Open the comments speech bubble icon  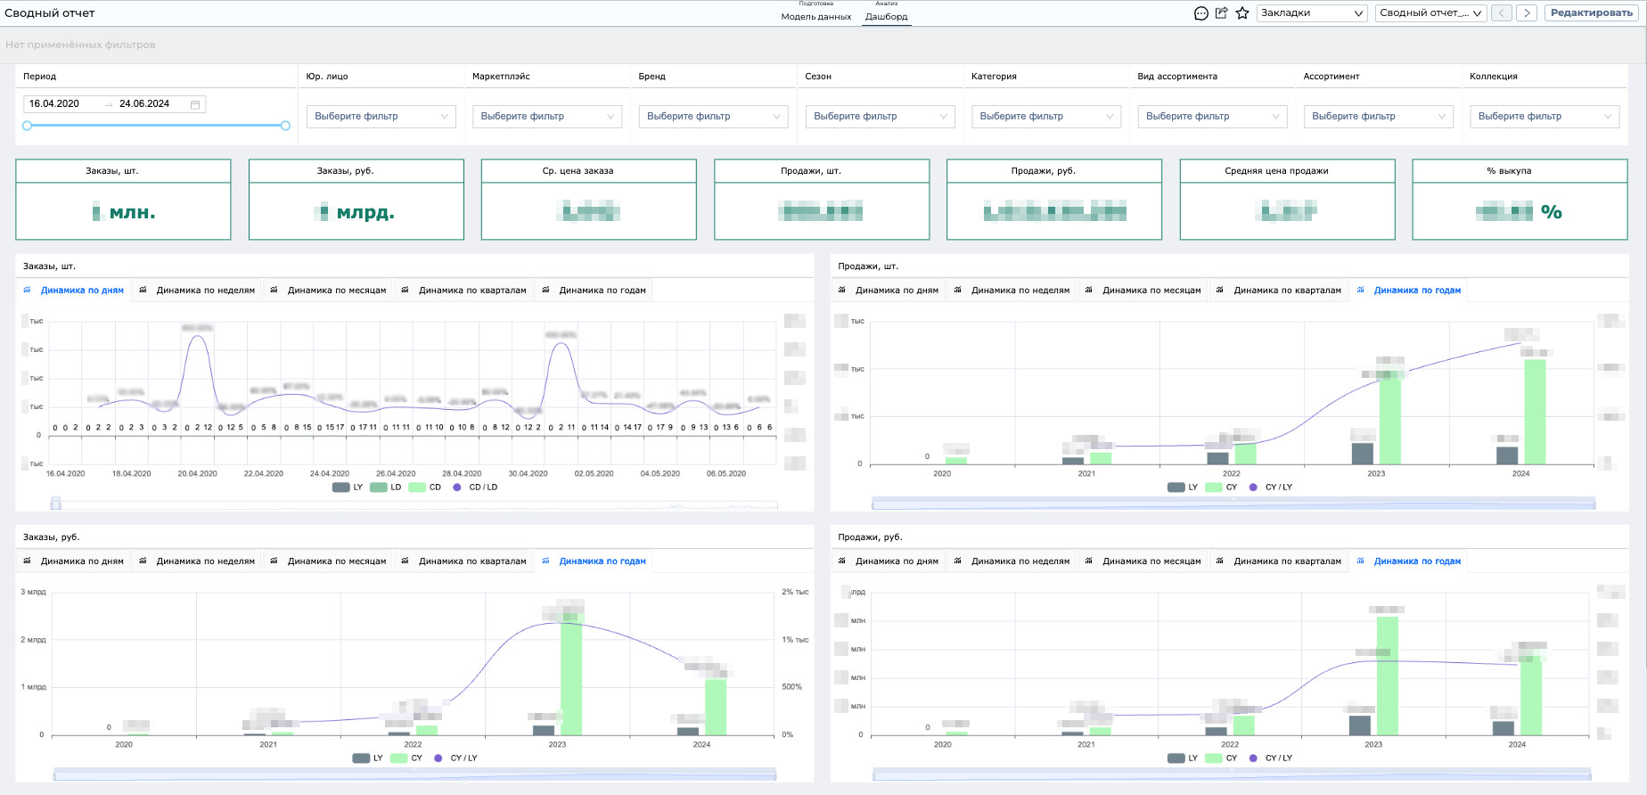(1200, 13)
